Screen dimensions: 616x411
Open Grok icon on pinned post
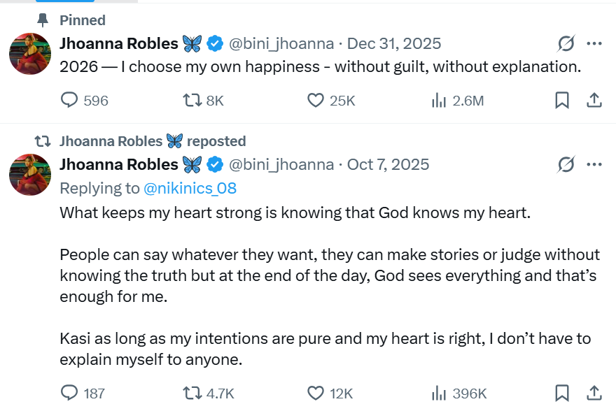[566, 44]
